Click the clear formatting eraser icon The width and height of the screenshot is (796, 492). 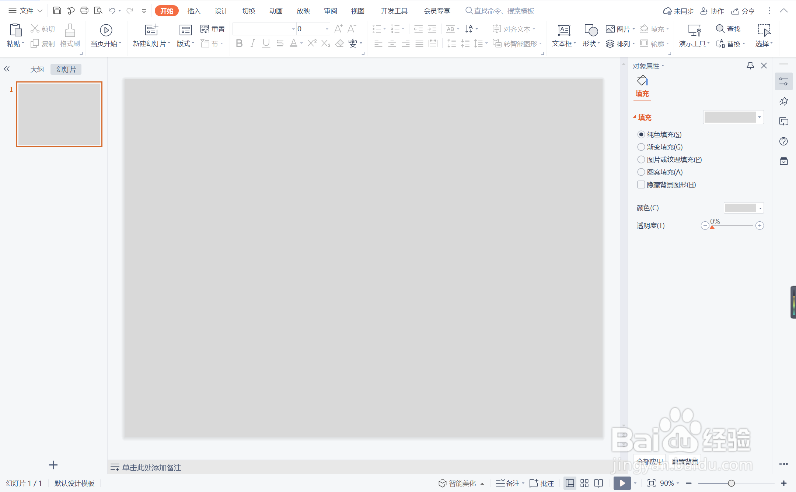339,43
